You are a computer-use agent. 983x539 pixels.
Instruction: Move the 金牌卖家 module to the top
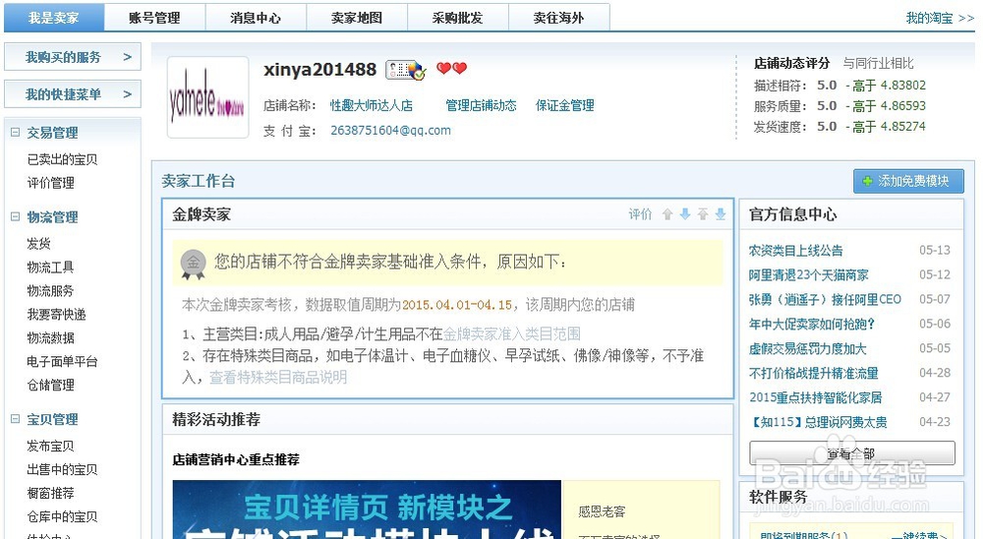coord(703,214)
